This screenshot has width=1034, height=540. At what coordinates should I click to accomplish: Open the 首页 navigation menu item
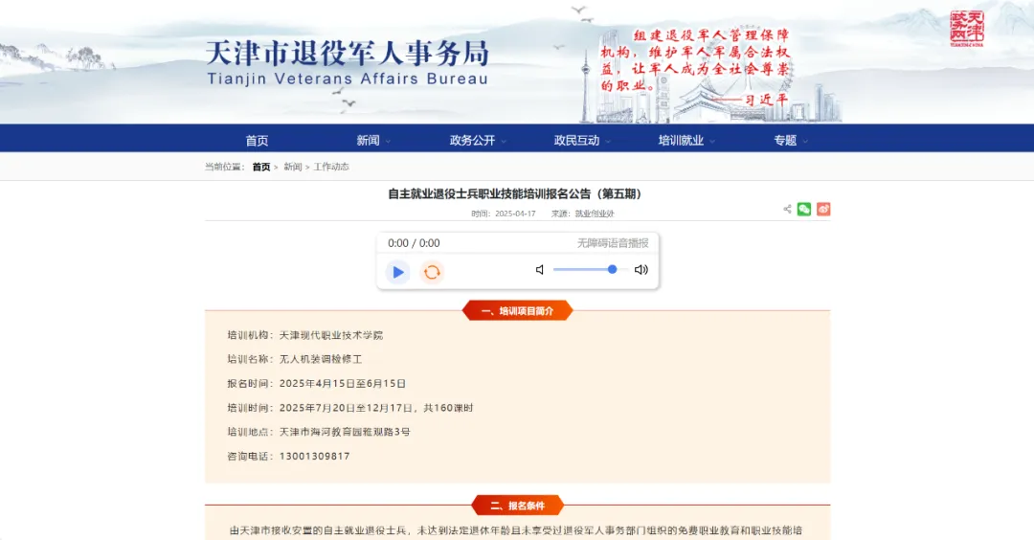pyautogui.click(x=257, y=140)
